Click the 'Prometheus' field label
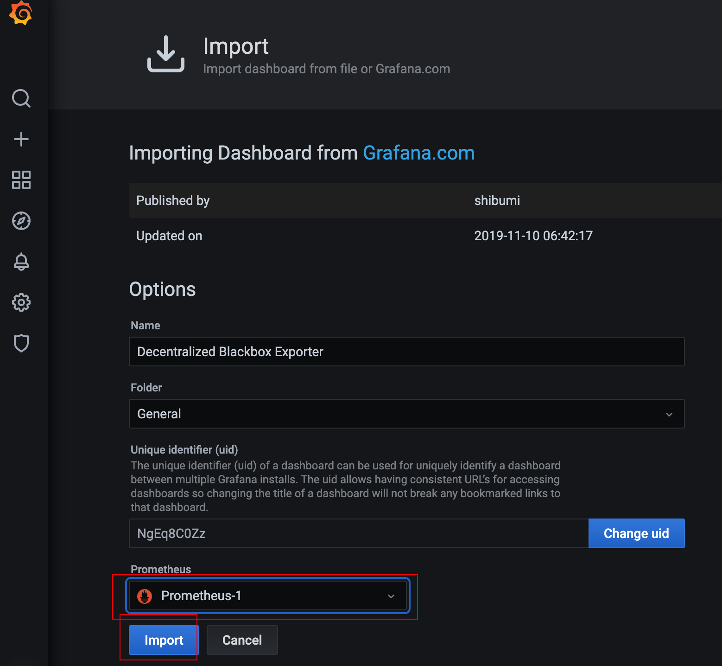This screenshot has height=666, width=722. point(161,570)
